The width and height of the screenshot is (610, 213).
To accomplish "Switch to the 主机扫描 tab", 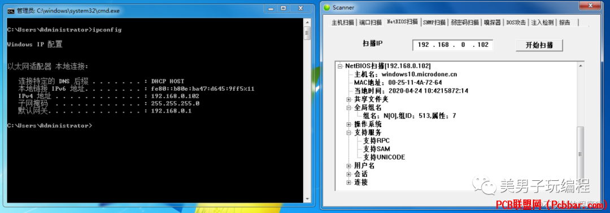I will pos(343,23).
